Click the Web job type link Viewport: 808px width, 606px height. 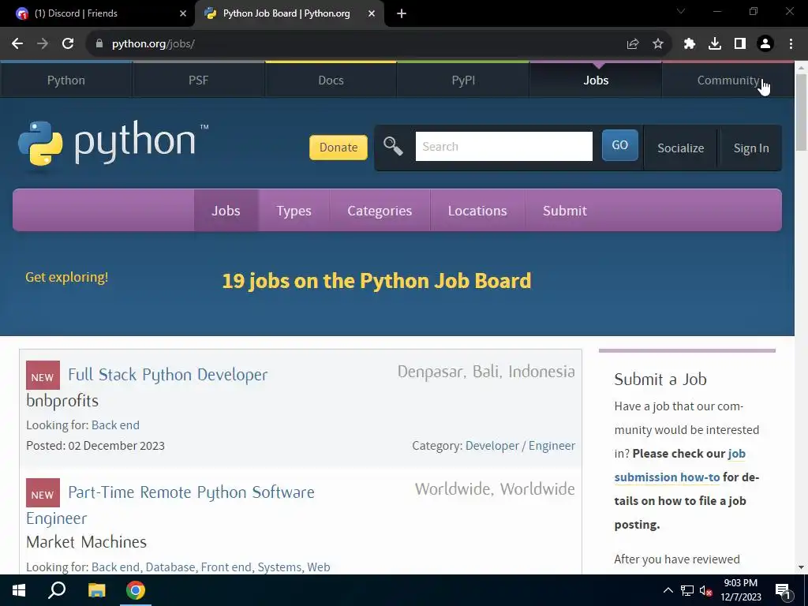[x=319, y=567]
